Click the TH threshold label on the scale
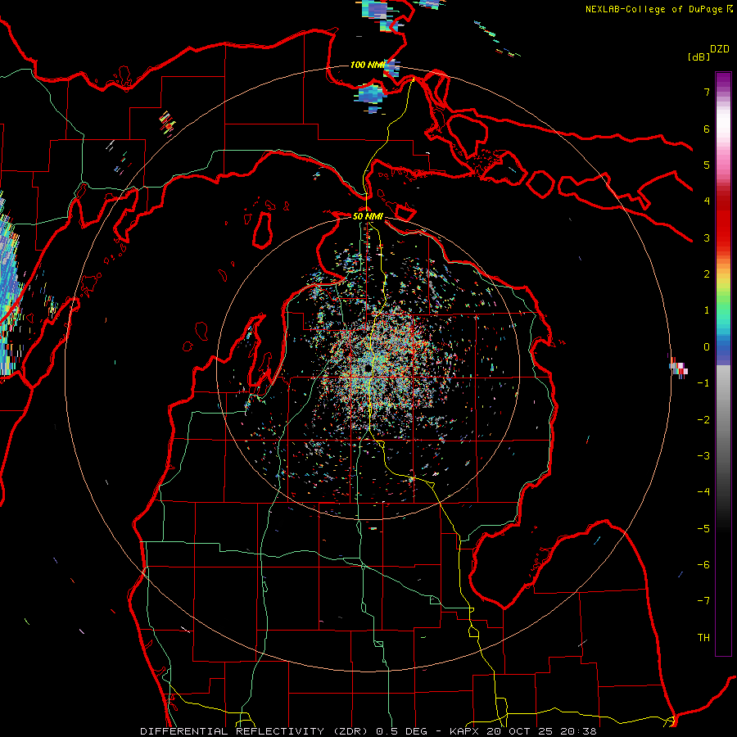This screenshot has height=737, width=737. pyautogui.click(x=703, y=638)
